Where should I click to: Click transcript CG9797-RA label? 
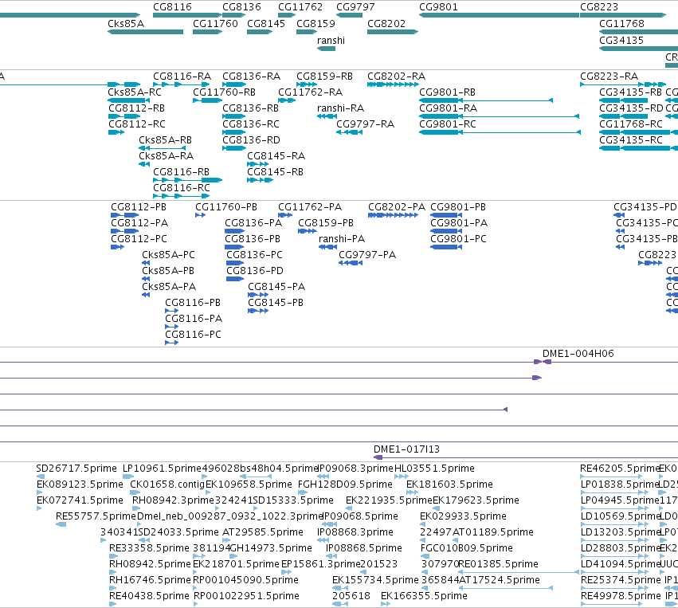pos(366,124)
